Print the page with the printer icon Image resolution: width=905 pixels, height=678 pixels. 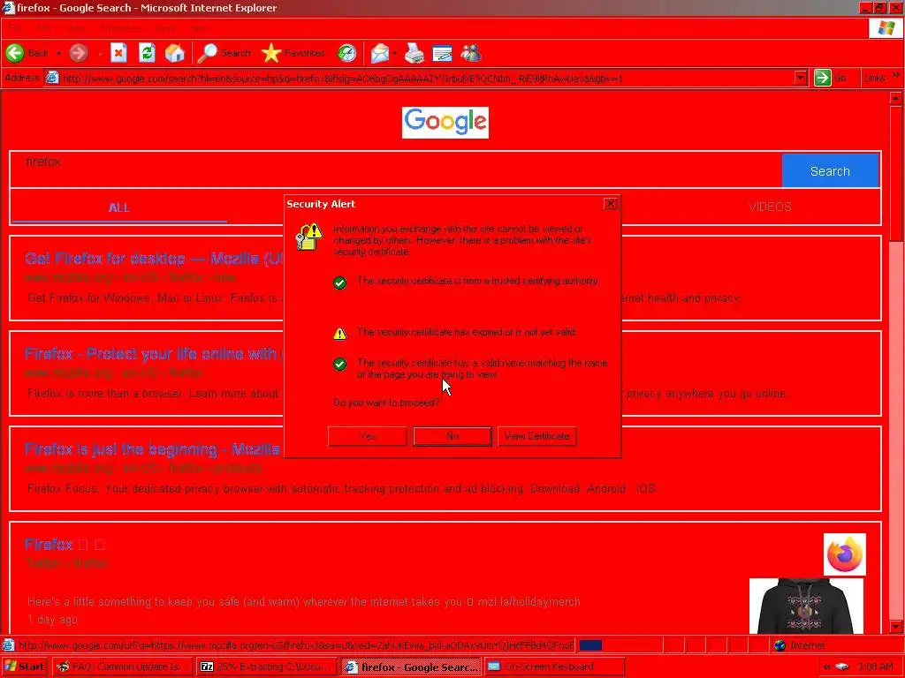414,53
